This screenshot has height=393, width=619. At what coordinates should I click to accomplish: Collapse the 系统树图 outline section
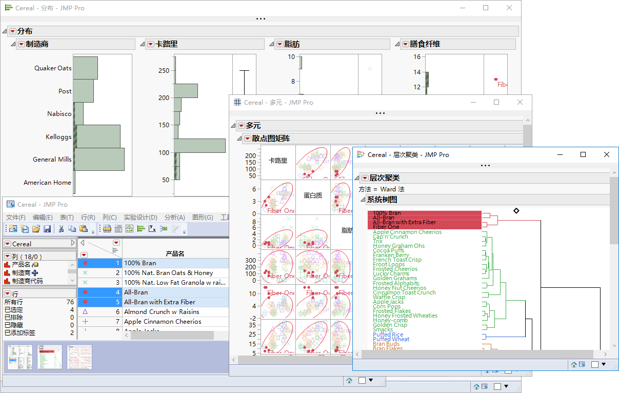(x=362, y=200)
